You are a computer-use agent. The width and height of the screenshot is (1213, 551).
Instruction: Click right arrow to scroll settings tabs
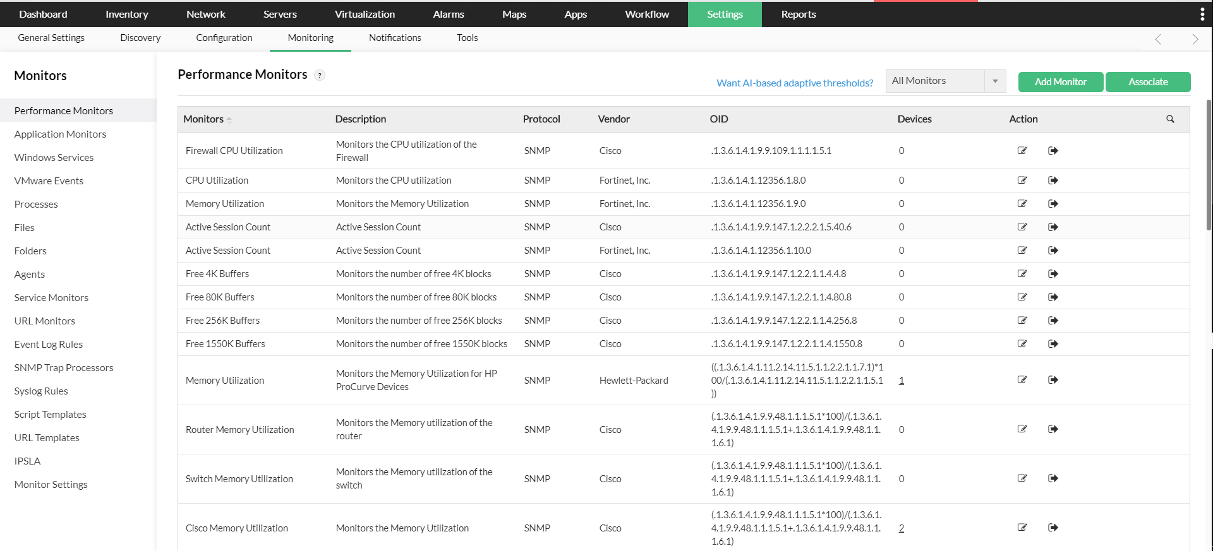[x=1195, y=39]
